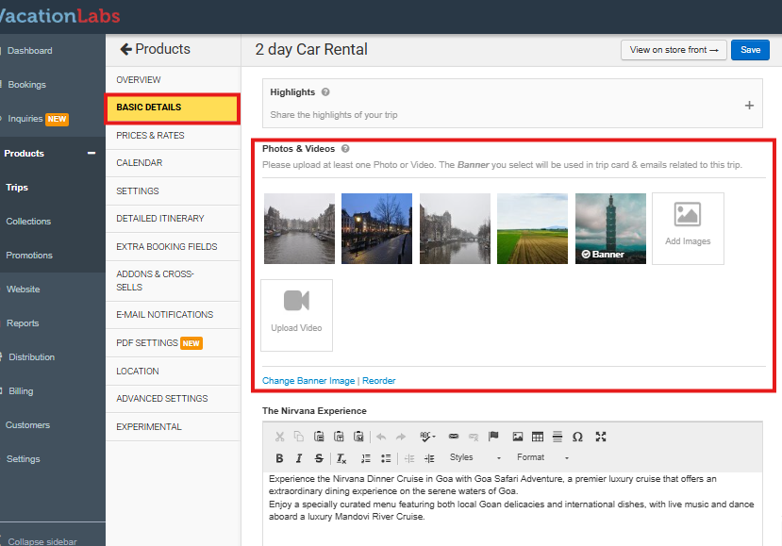This screenshot has height=546, width=782.
Task: Open the Prices & Rates tab
Action: point(150,136)
